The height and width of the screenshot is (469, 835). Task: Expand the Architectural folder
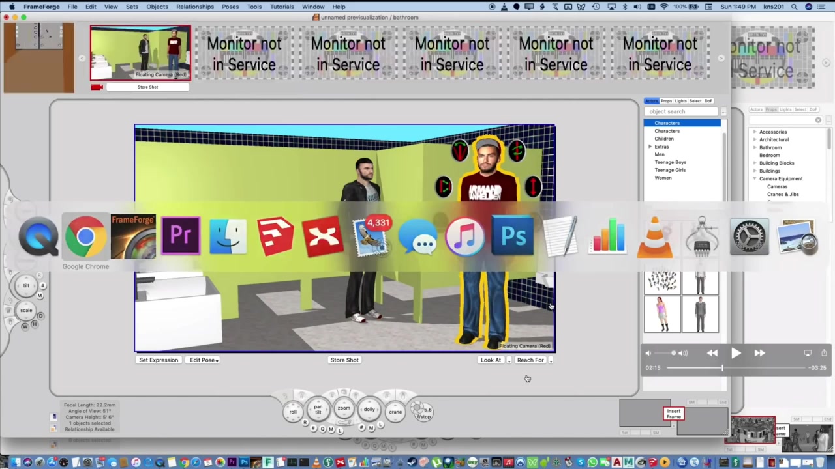tap(755, 139)
